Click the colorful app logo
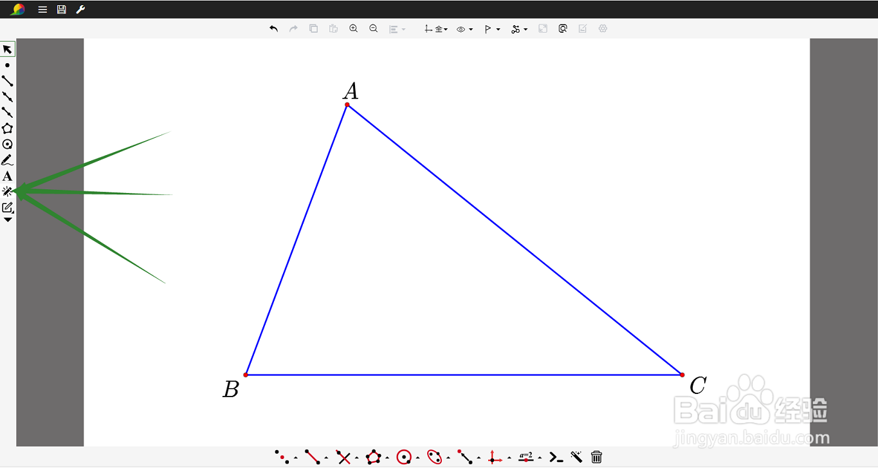Viewport: 878px width, 468px height. click(18, 10)
